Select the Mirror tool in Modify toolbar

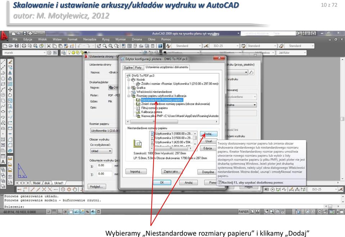tap(10, 73)
